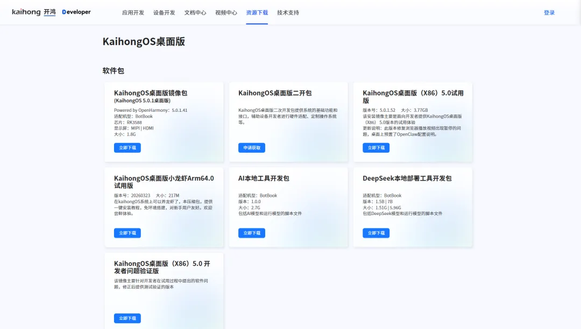
Task: Click the KaihongOS桌面版（X86）5.0试用版 title
Action: click(x=413, y=97)
